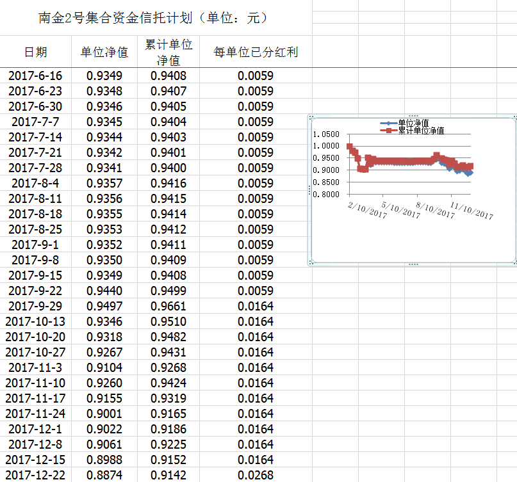This screenshot has height=482, width=517.
Task: Click the chart's bottom-center resize handle
Action: click(413, 264)
